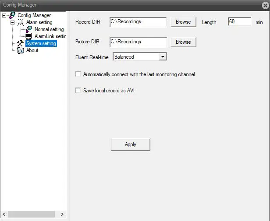Browse for the Picture DIR folder
Image resolution: width=270 pixels, height=221 pixels.
[183, 42]
